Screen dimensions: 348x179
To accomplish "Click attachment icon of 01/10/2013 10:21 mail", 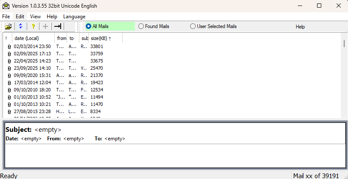I will [x=9, y=105].
